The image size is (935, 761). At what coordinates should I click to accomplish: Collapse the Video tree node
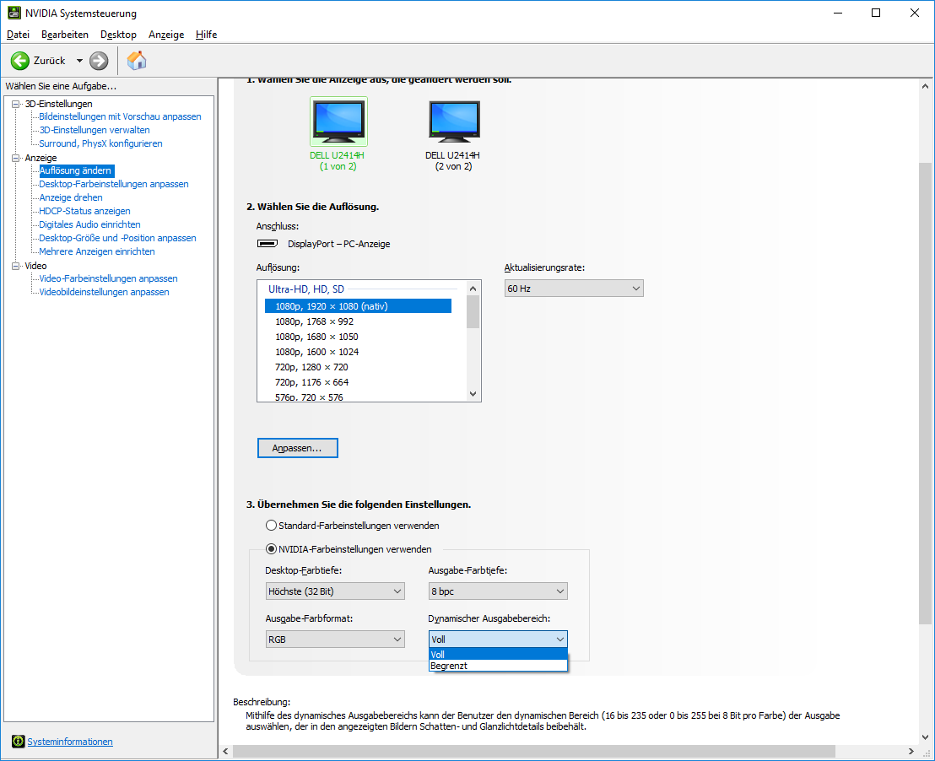coord(15,266)
